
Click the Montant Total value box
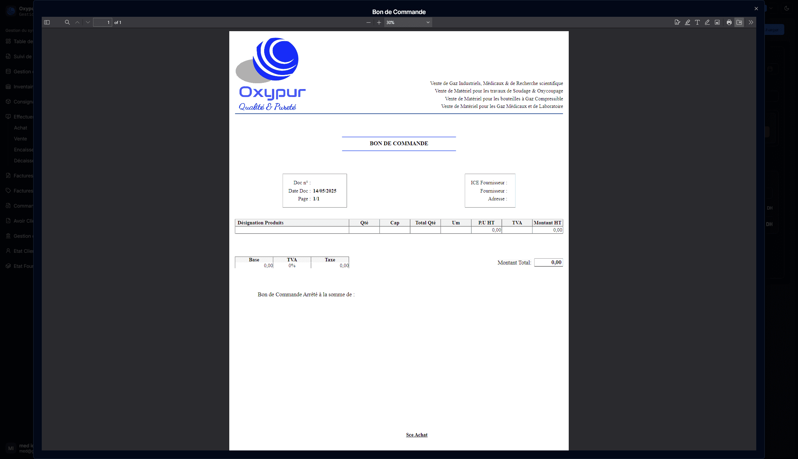pyautogui.click(x=548, y=262)
